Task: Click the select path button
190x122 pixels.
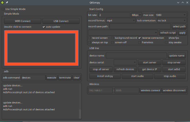Action: [179, 26]
